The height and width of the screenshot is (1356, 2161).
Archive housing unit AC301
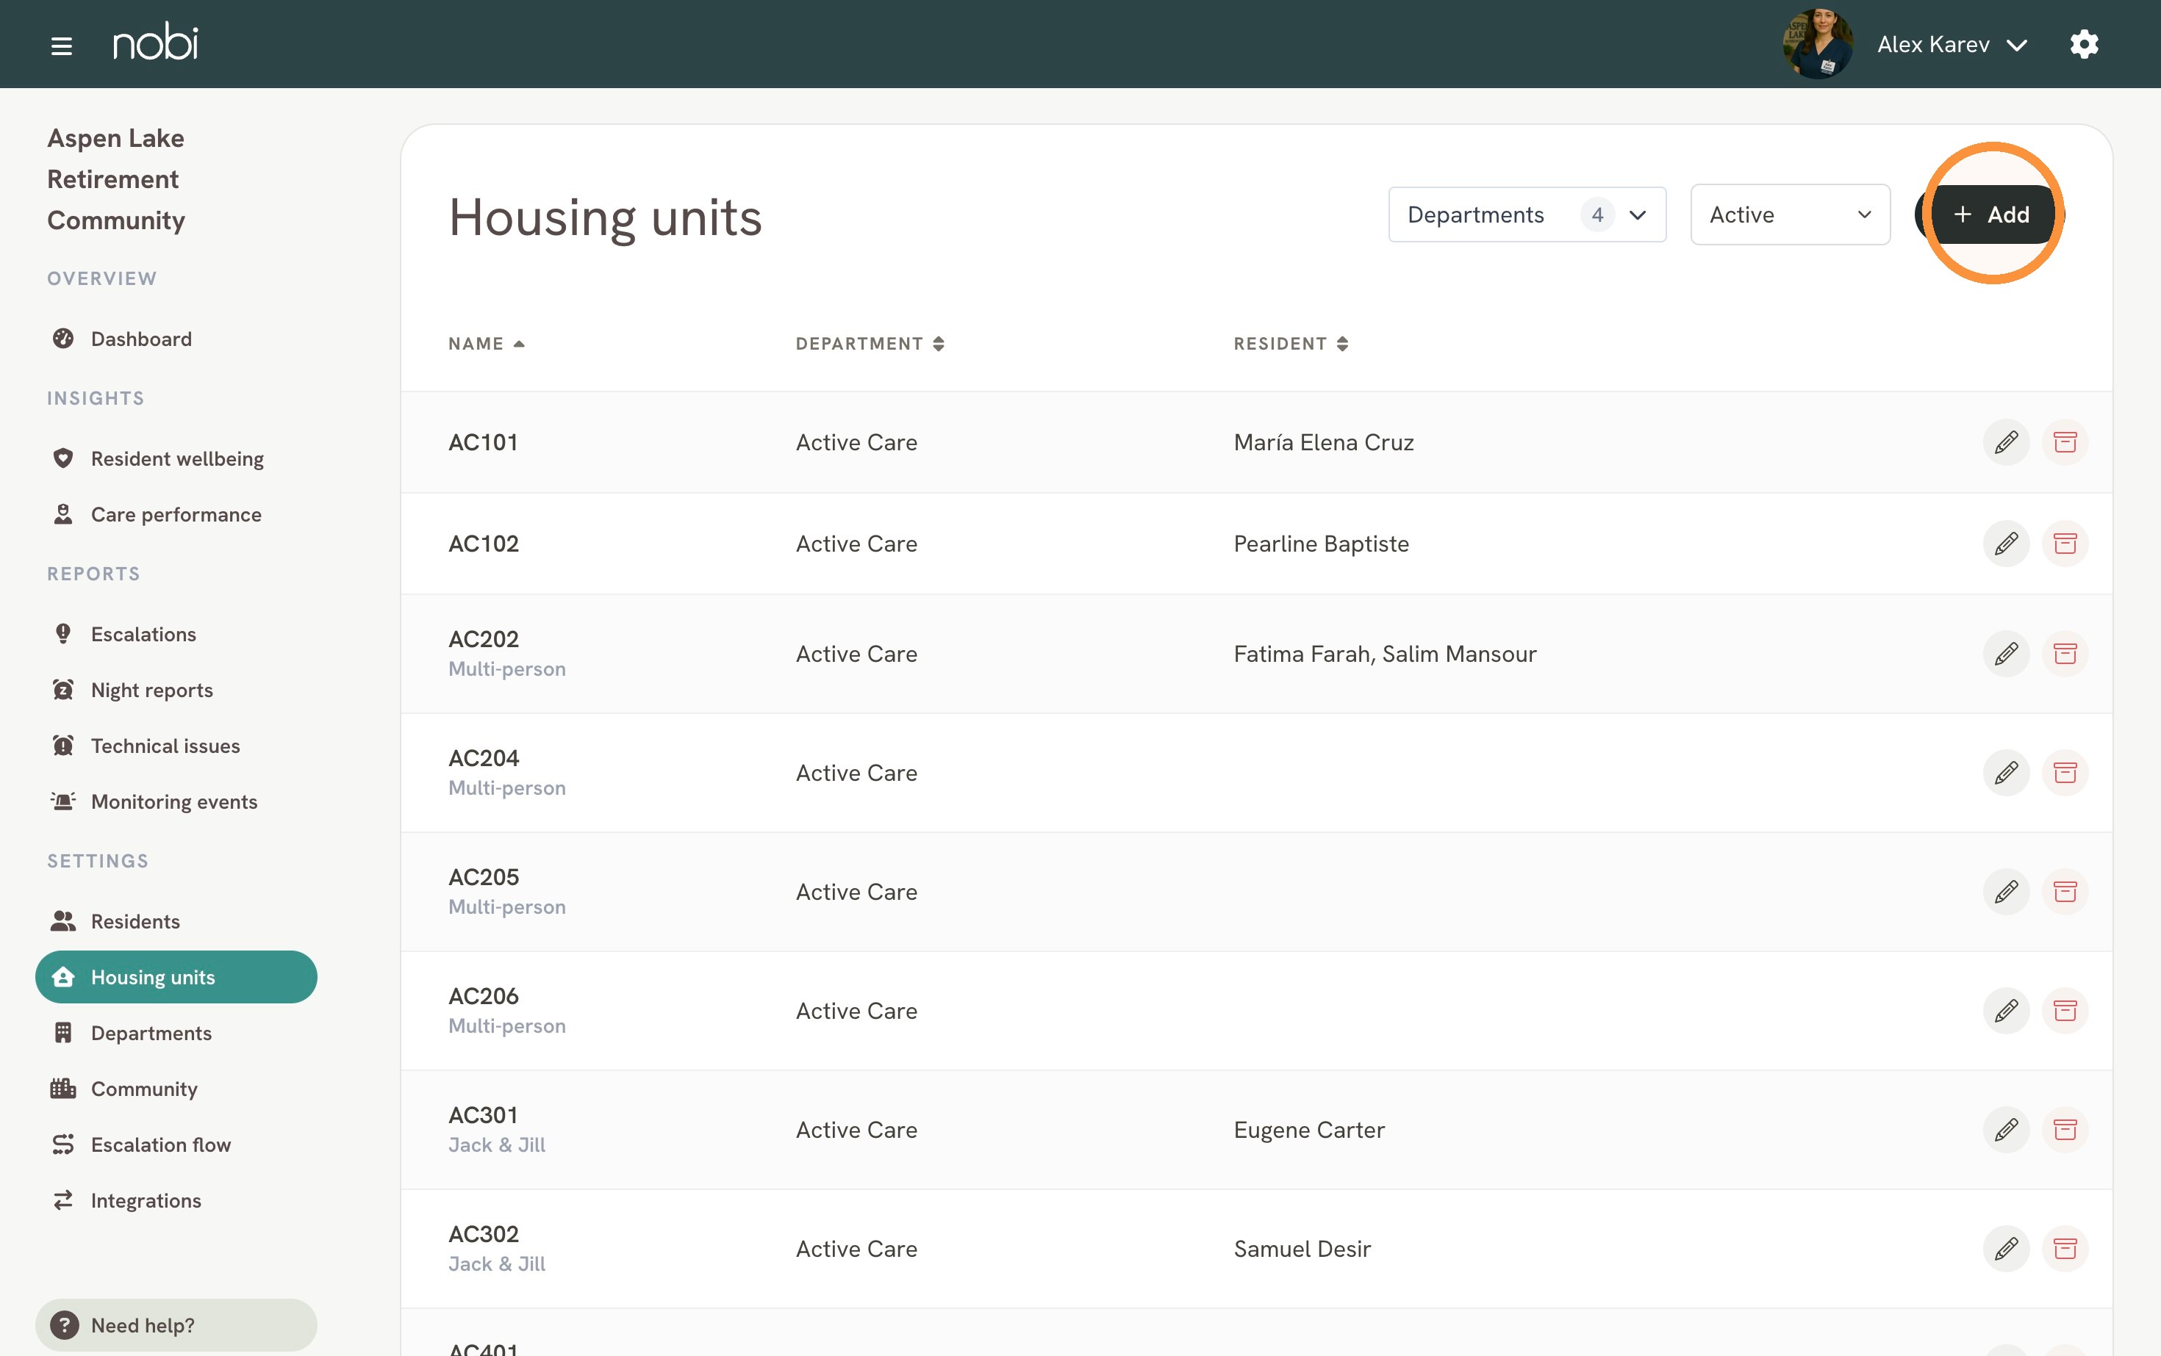pyautogui.click(x=2065, y=1130)
